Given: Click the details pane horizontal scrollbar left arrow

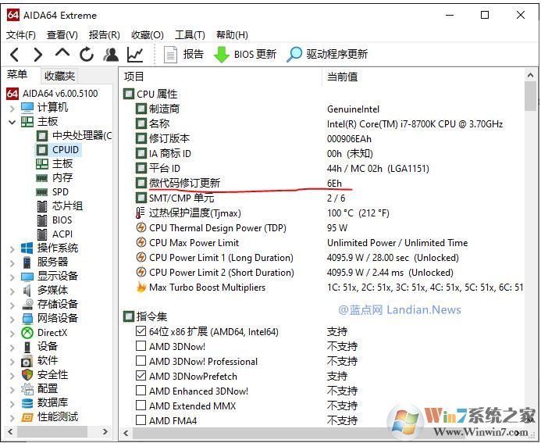Looking at the screenshot, I should pos(126,433).
